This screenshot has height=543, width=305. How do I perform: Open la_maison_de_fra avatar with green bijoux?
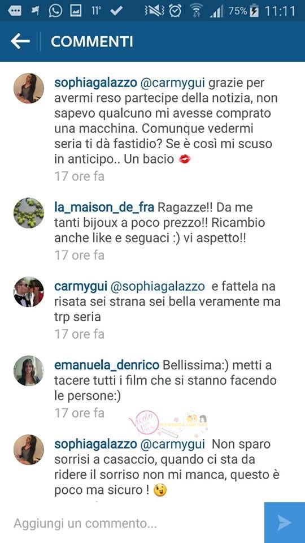(29, 213)
